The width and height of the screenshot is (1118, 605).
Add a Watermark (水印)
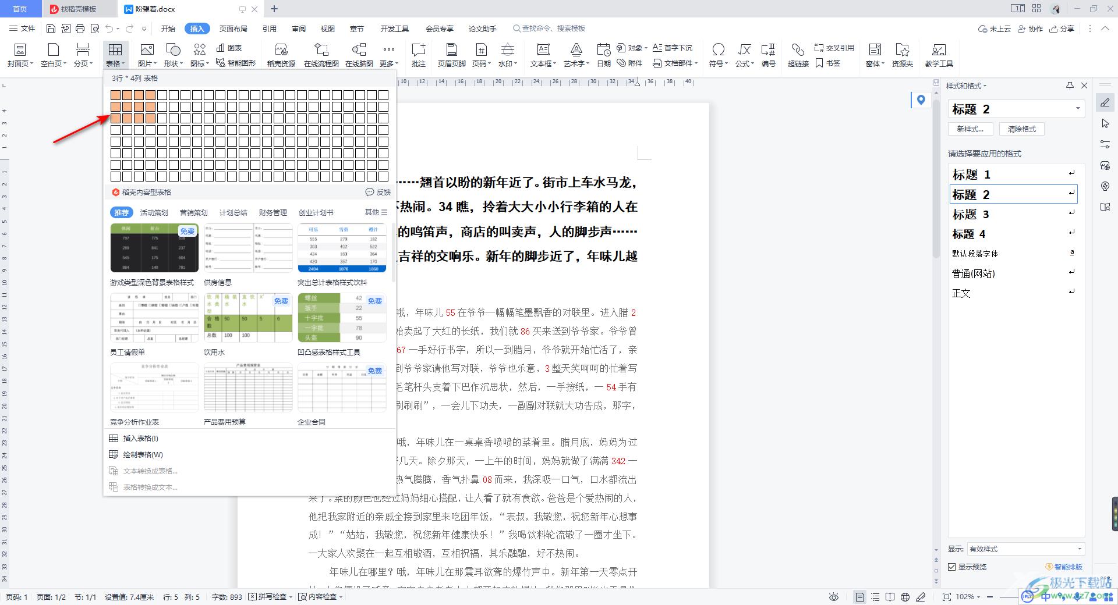[508, 55]
